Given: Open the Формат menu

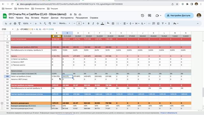Looking at the screenshot, I should click(45, 18).
